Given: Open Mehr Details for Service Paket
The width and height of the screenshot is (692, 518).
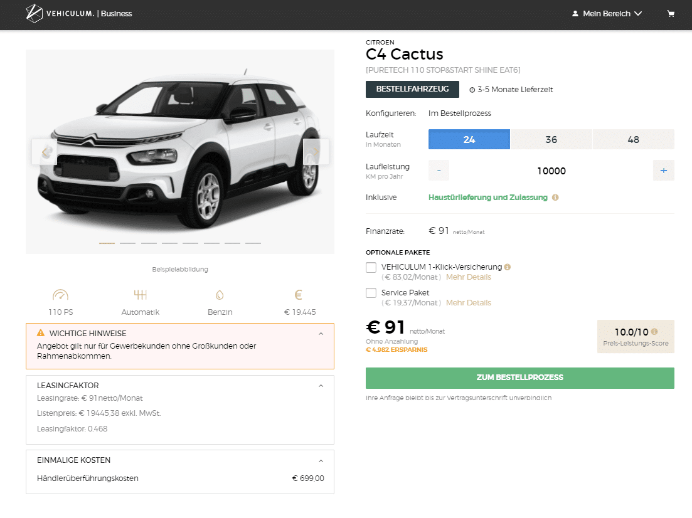Looking at the screenshot, I should point(468,303).
